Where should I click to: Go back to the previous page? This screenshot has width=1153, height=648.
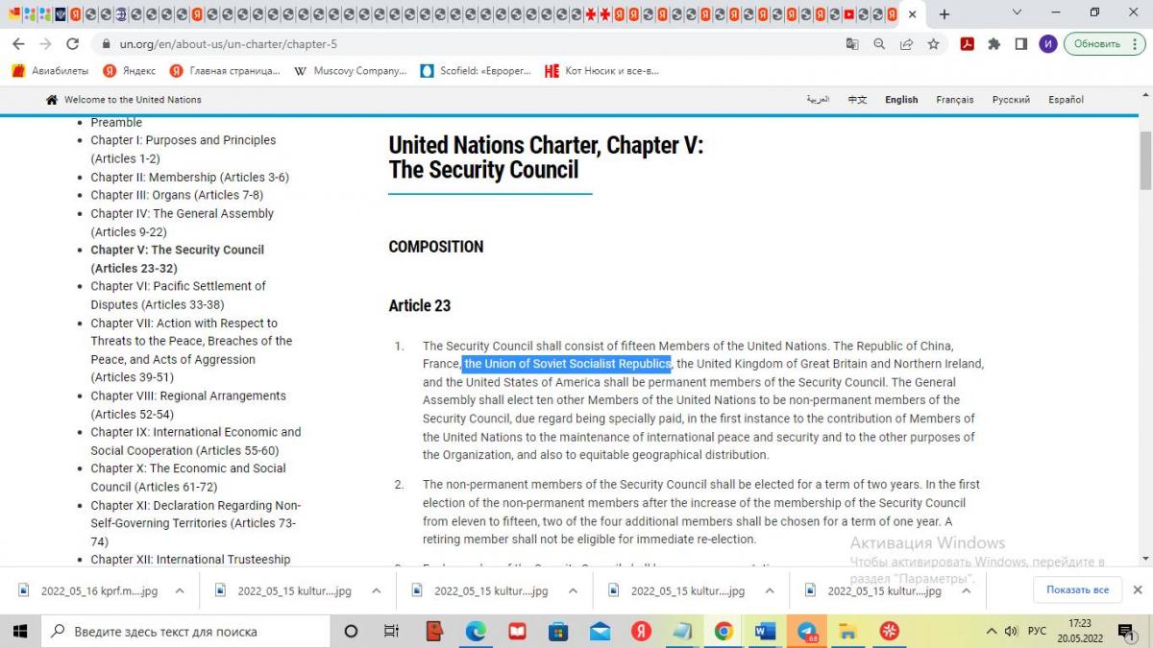tap(18, 44)
